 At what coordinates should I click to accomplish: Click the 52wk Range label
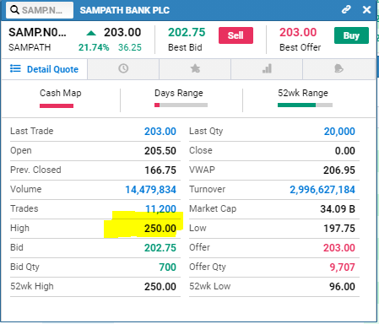(x=303, y=93)
